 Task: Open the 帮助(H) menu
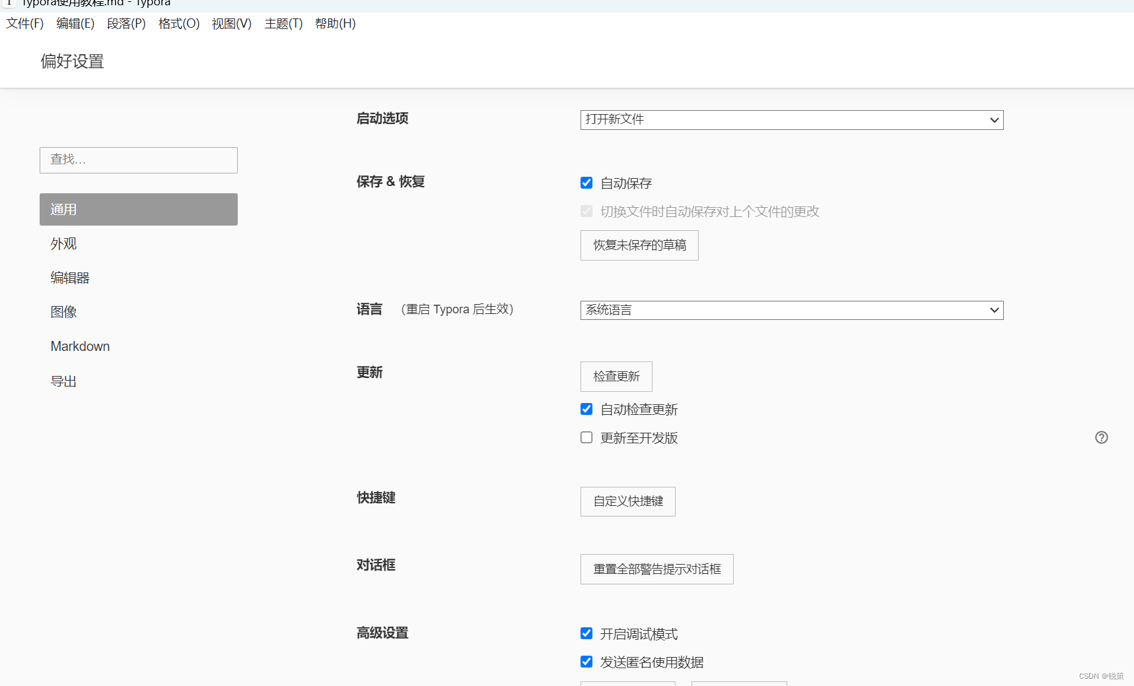[x=336, y=24]
